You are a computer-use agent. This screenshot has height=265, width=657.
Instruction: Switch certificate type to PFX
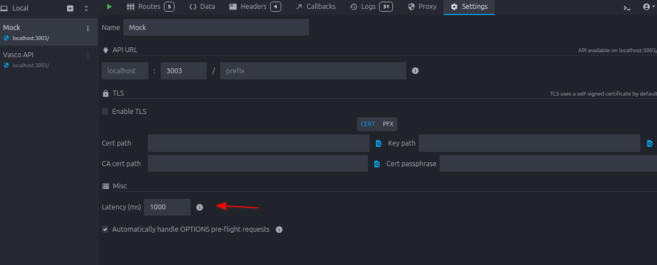(x=387, y=124)
